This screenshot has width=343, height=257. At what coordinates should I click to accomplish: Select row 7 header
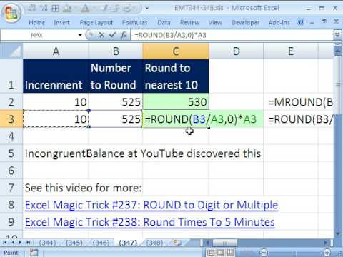[x=11, y=188]
